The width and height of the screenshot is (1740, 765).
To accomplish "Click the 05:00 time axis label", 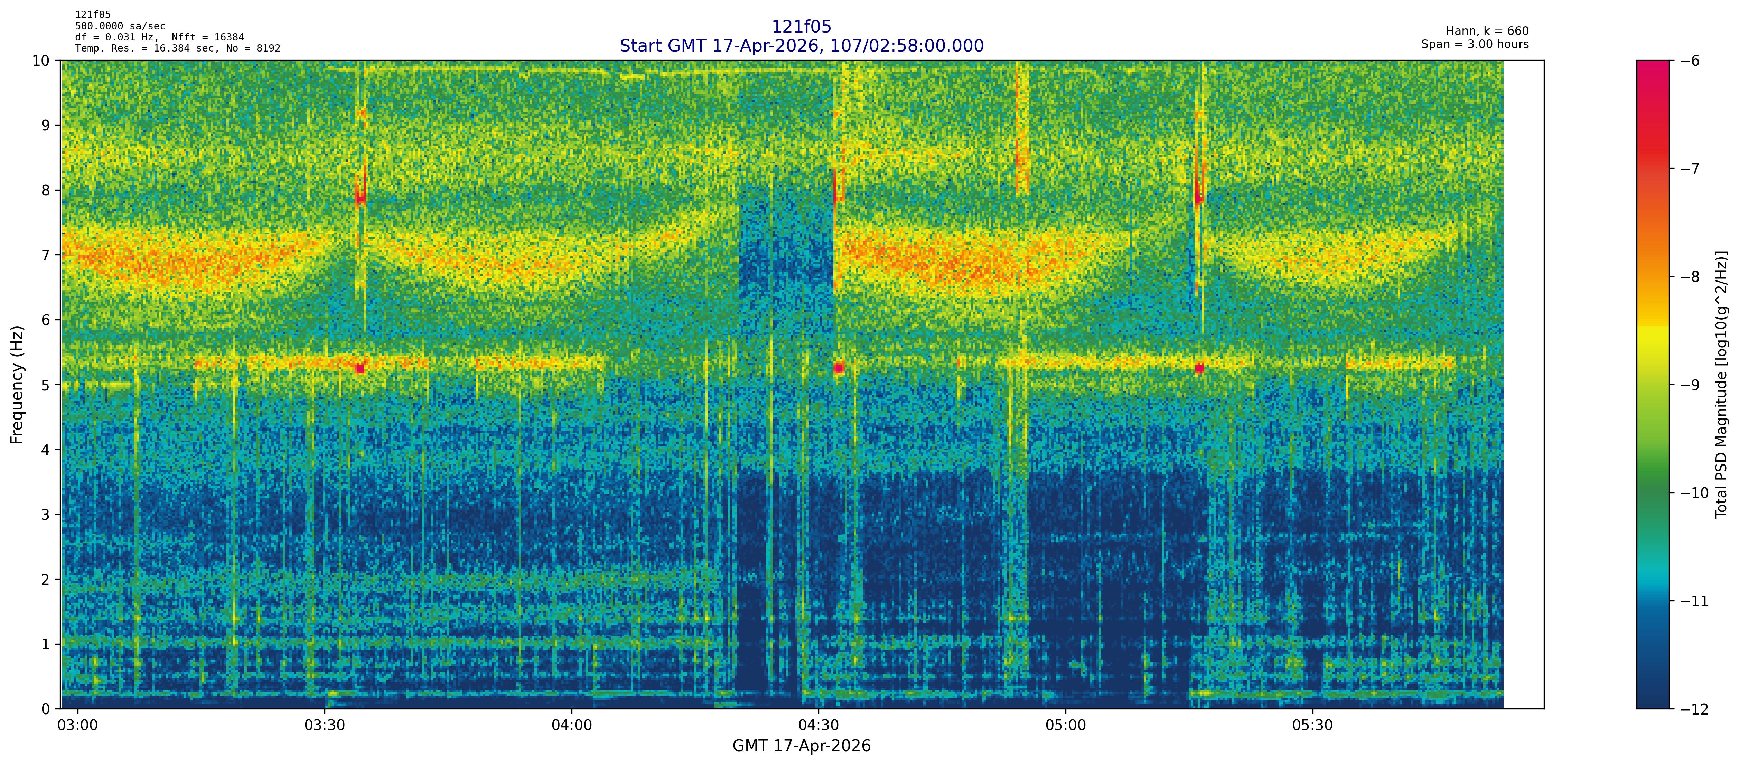I will click(x=1066, y=726).
